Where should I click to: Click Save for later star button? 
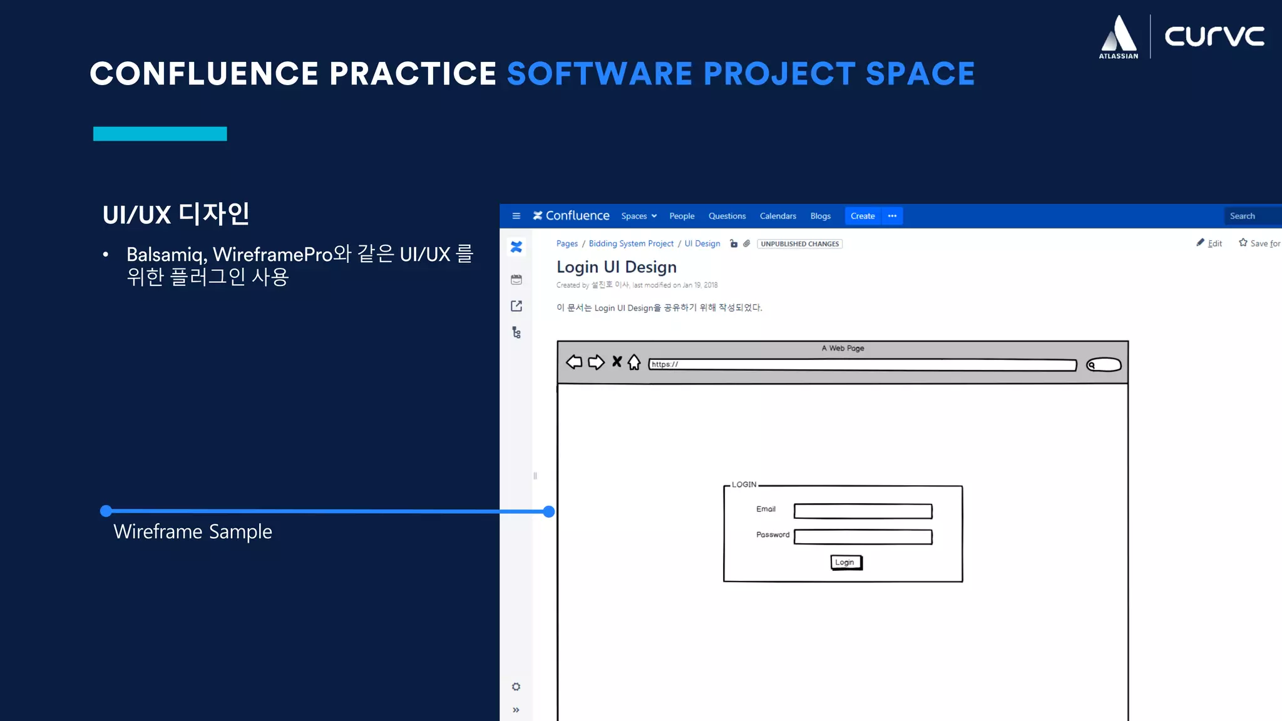pyautogui.click(x=1259, y=243)
